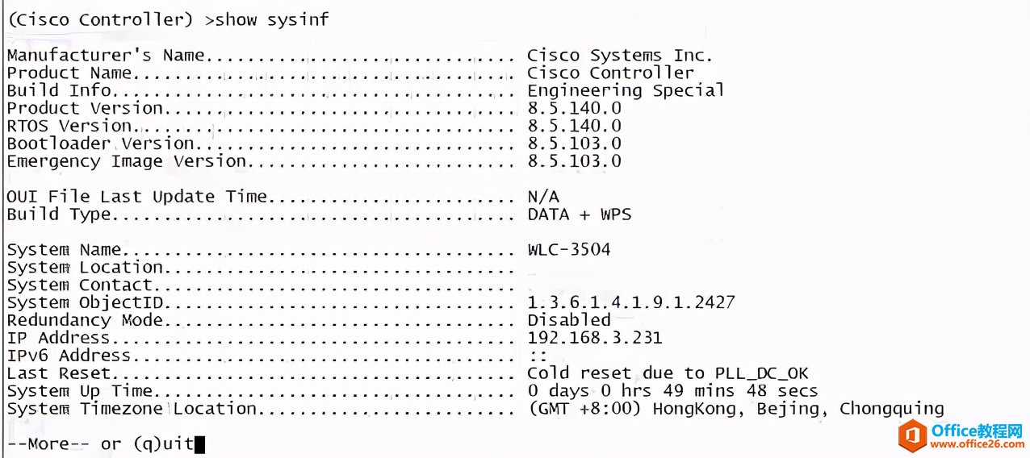Click the System Name value WLC-3504
Screen dimensions: 1030x458
(x=568, y=249)
